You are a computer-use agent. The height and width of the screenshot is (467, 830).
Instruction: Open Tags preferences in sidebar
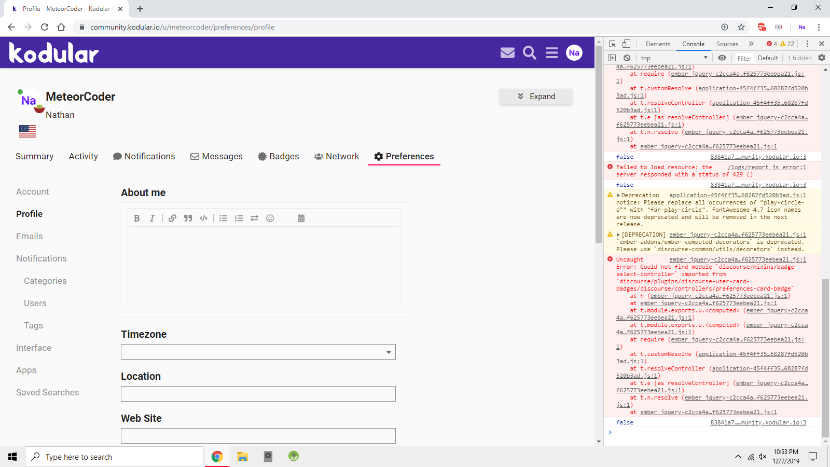coord(33,325)
